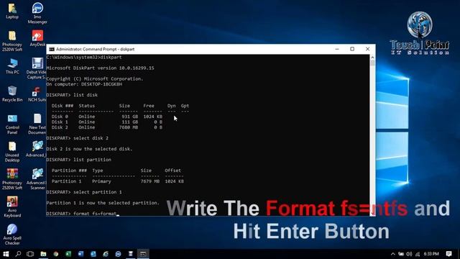
Task: Click the 6:33 PM clock
Action: tap(431, 254)
